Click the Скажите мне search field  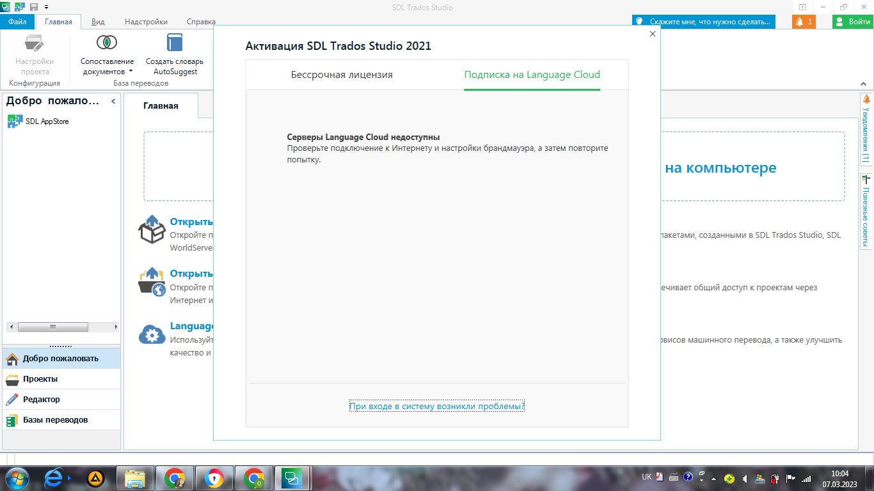click(704, 21)
